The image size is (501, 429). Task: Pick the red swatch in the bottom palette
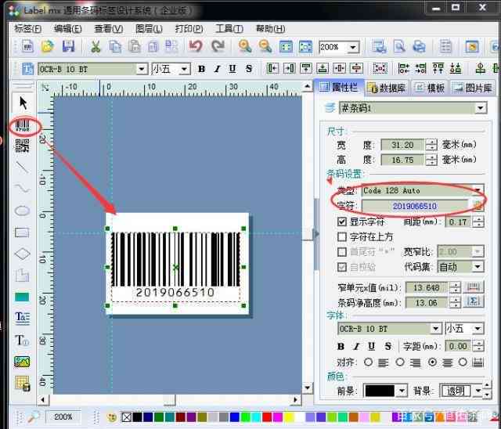coord(266,417)
